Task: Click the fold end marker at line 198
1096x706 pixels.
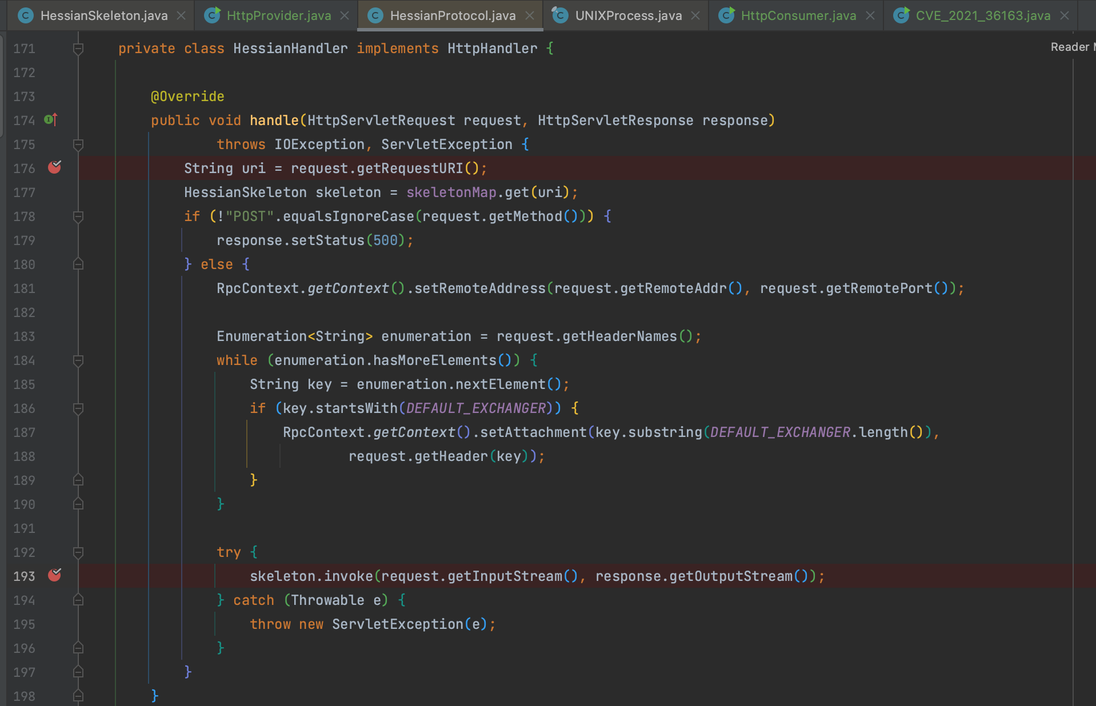Action: tap(78, 696)
